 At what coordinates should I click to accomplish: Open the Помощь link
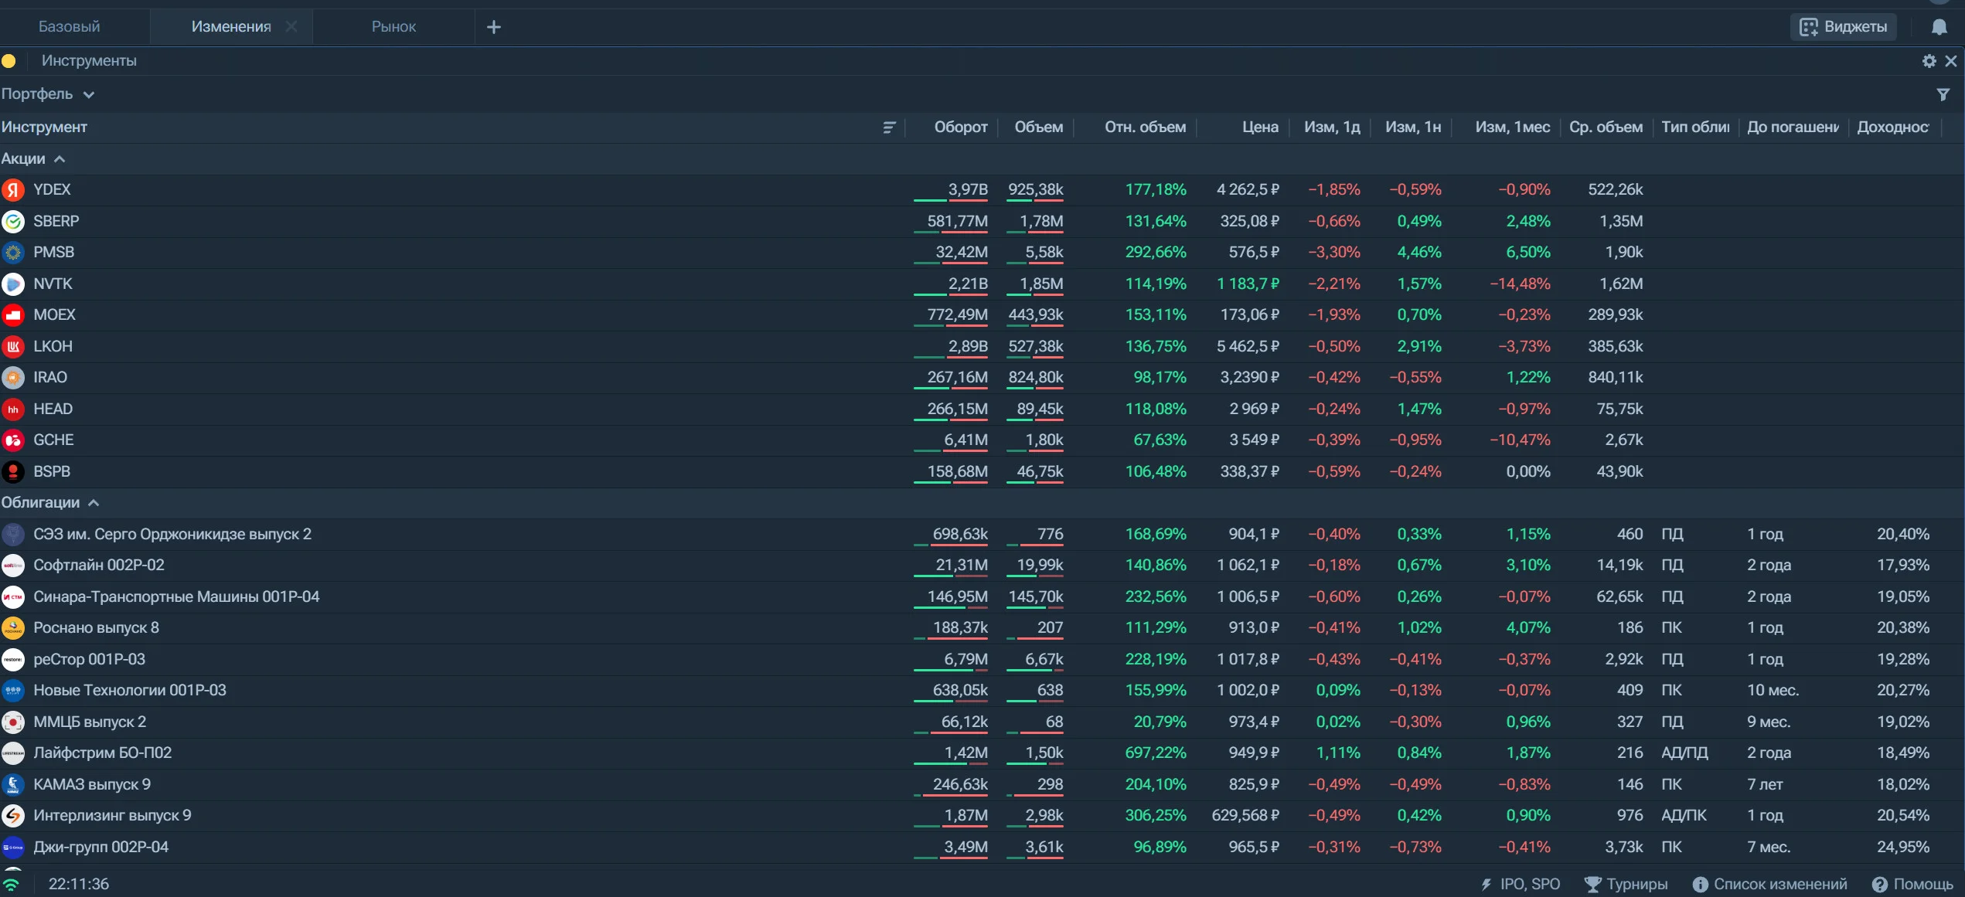1912,885
